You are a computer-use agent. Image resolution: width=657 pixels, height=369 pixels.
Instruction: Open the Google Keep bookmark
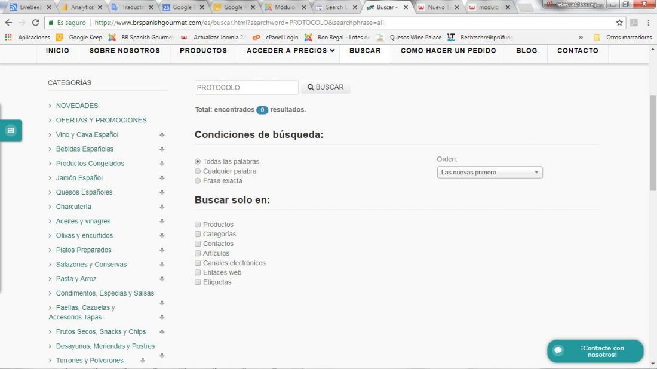pos(79,37)
